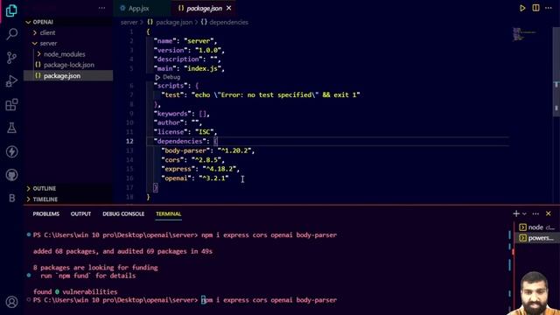Image resolution: width=560 pixels, height=315 pixels.
Task: Open the Explorer view in activity bar
Action: coord(11,10)
